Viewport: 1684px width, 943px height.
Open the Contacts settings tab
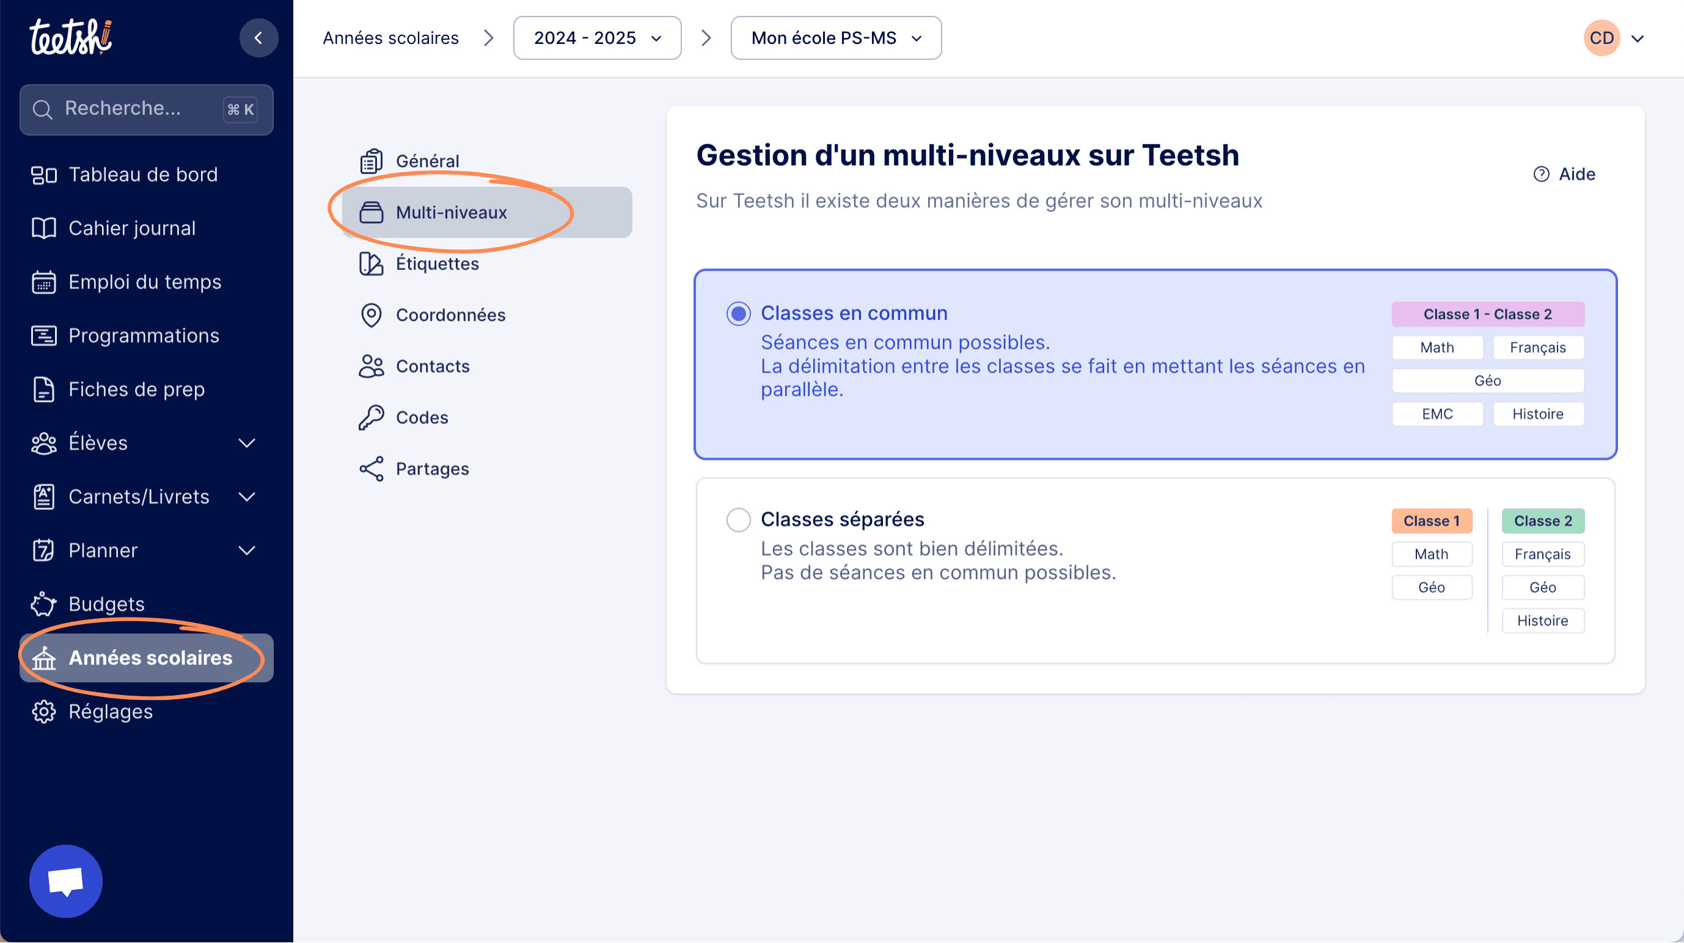[487, 366]
